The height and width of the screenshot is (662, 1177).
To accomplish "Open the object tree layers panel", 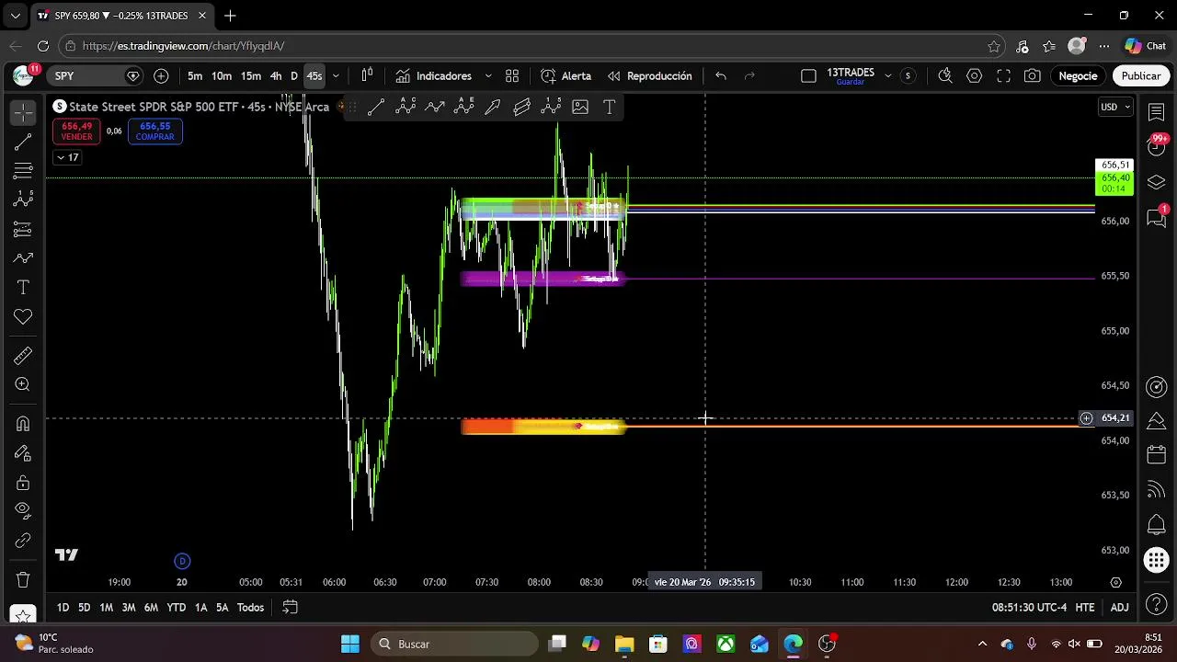I will [x=1157, y=182].
